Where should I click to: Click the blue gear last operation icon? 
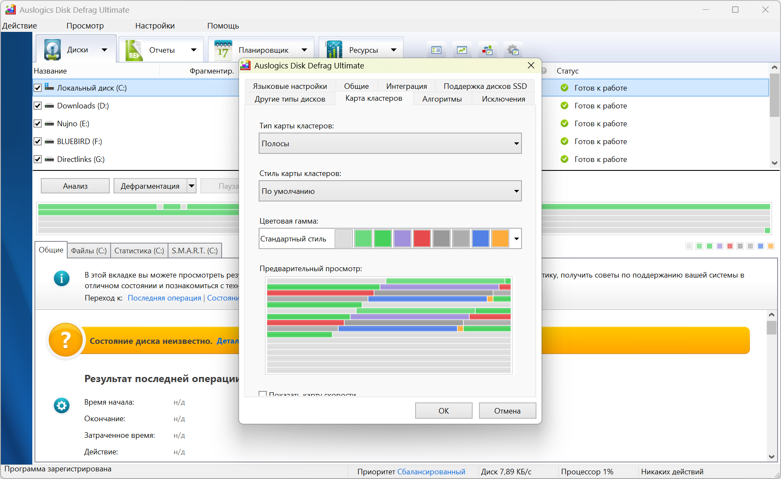coord(62,405)
